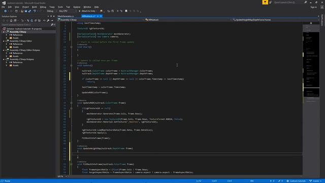The image size is (325, 183).
Task: Expand References under Assembly-CSharp-Editor
Action: [7, 44]
